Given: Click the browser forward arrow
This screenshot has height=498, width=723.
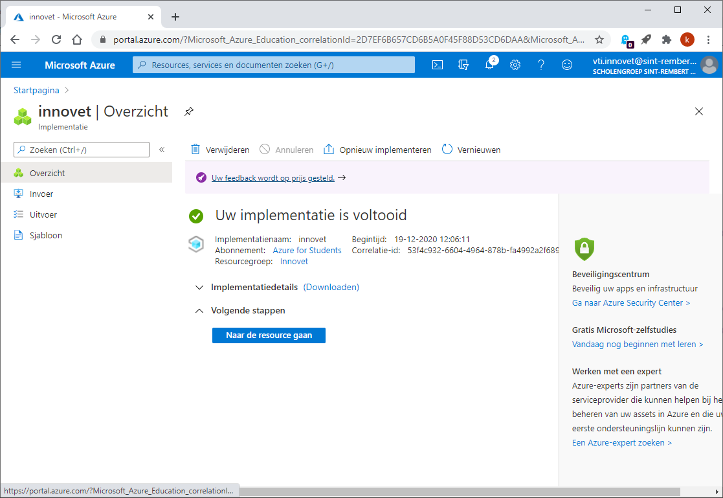Looking at the screenshot, I should tap(36, 40).
